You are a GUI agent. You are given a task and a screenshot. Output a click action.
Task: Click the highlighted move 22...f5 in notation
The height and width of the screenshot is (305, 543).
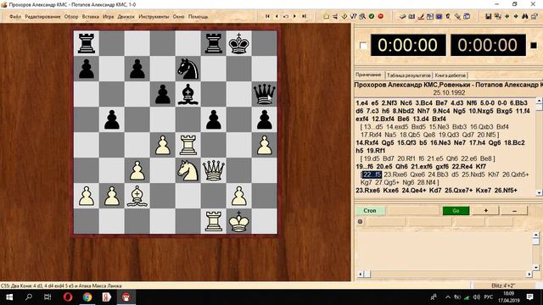(x=372, y=175)
